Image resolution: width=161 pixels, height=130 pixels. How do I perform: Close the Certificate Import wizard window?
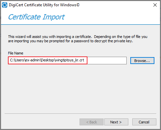155,5
